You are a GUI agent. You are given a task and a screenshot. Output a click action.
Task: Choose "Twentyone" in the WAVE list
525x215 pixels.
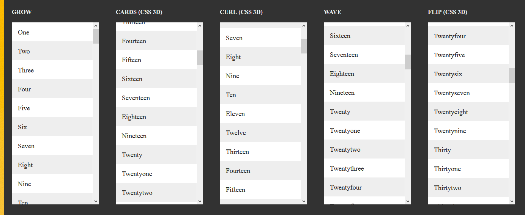click(x=364, y=130)
